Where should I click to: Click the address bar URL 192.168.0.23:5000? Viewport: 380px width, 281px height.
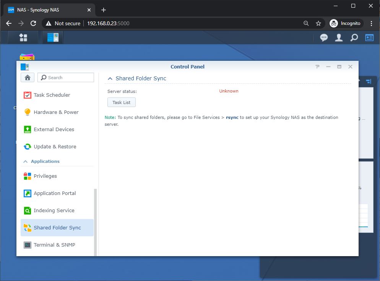pyautogui.click(x=108, y=23)
